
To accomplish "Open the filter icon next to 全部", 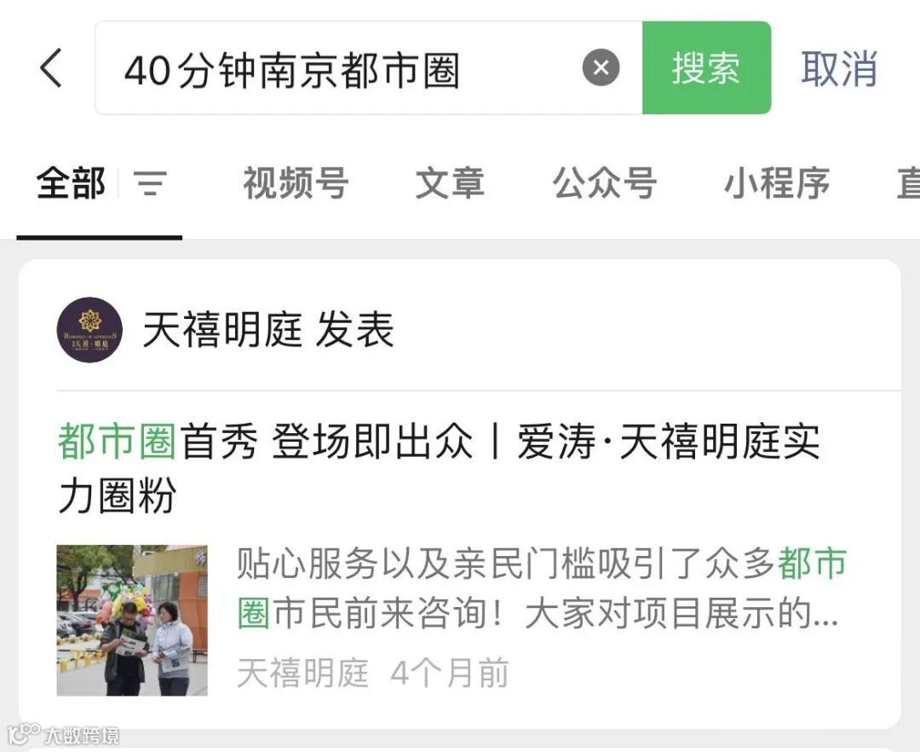I will (x=150, y=182).
